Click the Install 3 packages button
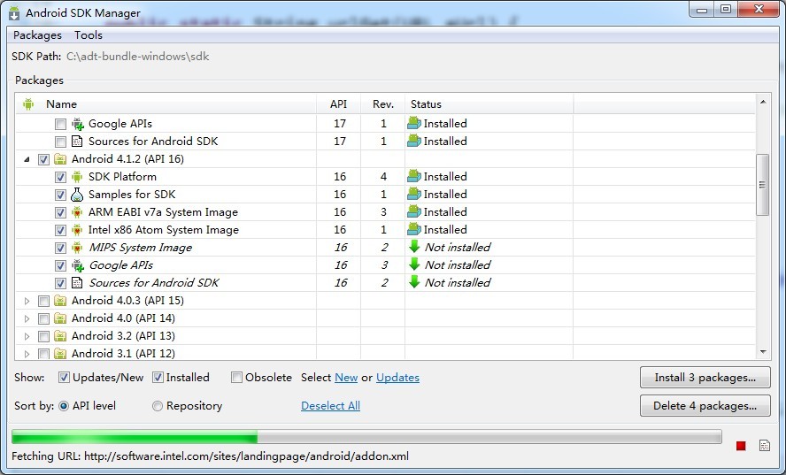 click(x=705, y=378)
